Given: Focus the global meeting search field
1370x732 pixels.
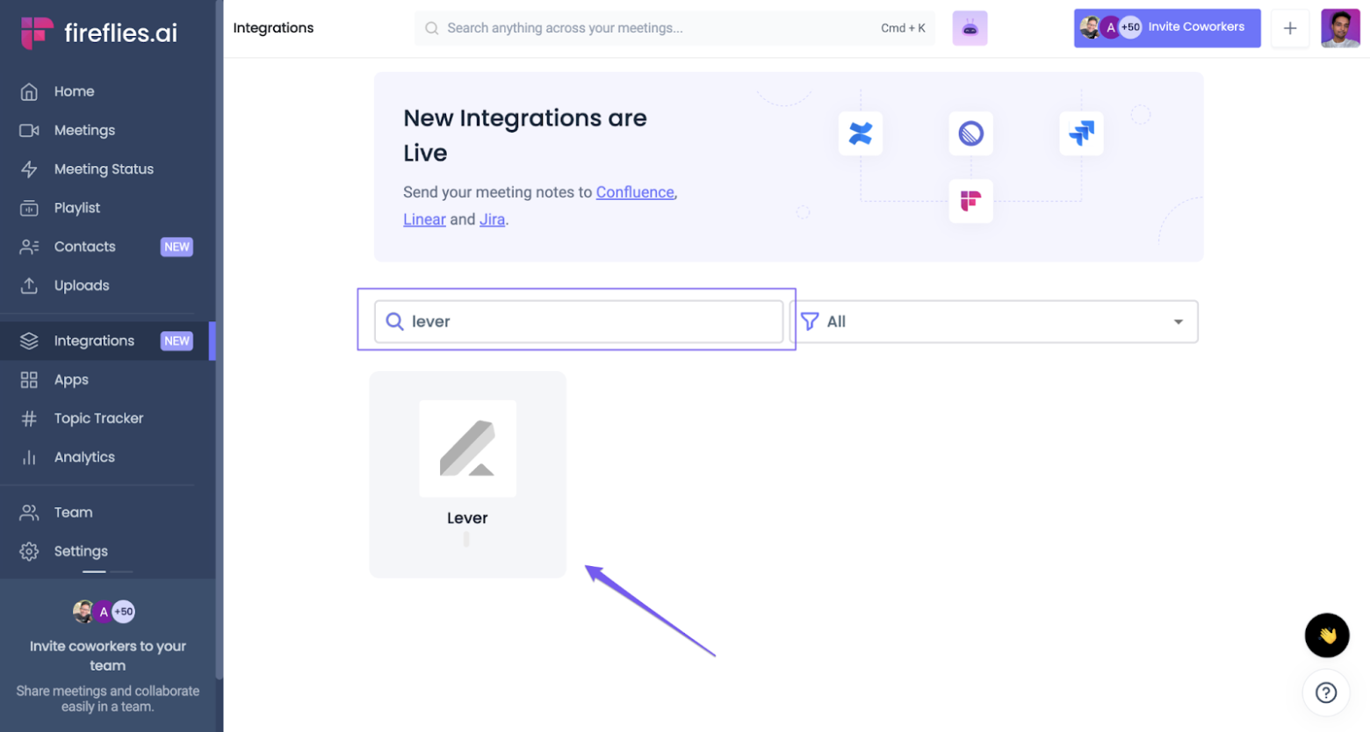Looking at the screenshot, I should pyautogui.click(x=674, y=28).
